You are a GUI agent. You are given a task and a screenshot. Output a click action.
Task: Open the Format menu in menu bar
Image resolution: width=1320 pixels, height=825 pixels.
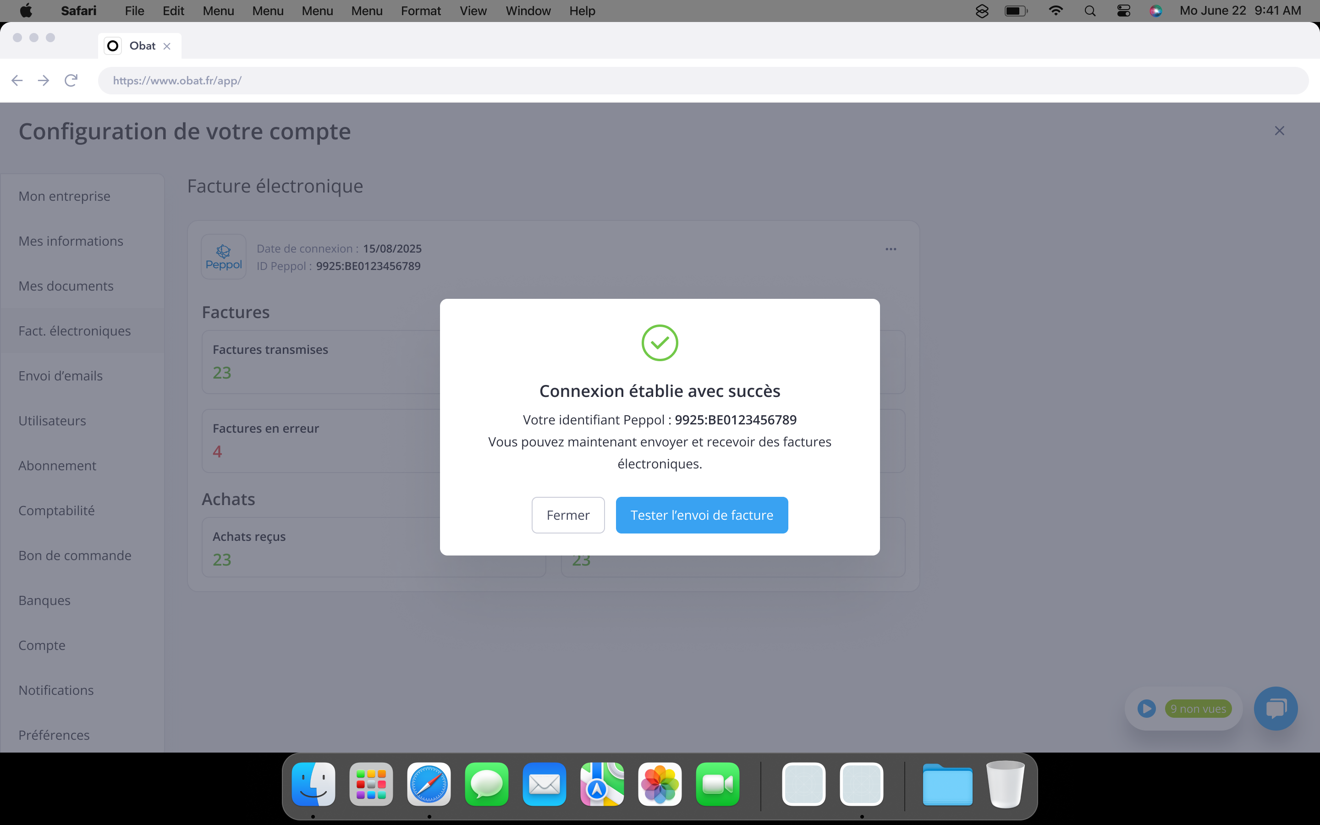point(421,11)
